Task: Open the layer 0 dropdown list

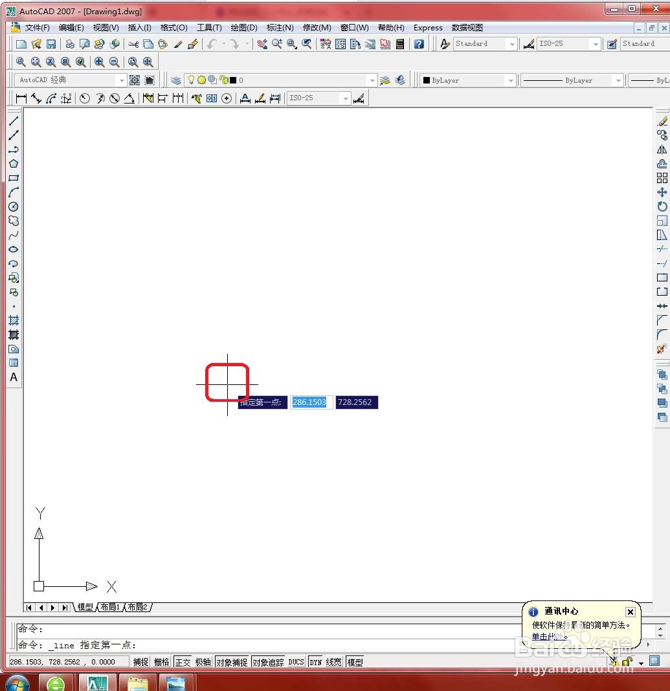Action: click(x=372, y=80)
